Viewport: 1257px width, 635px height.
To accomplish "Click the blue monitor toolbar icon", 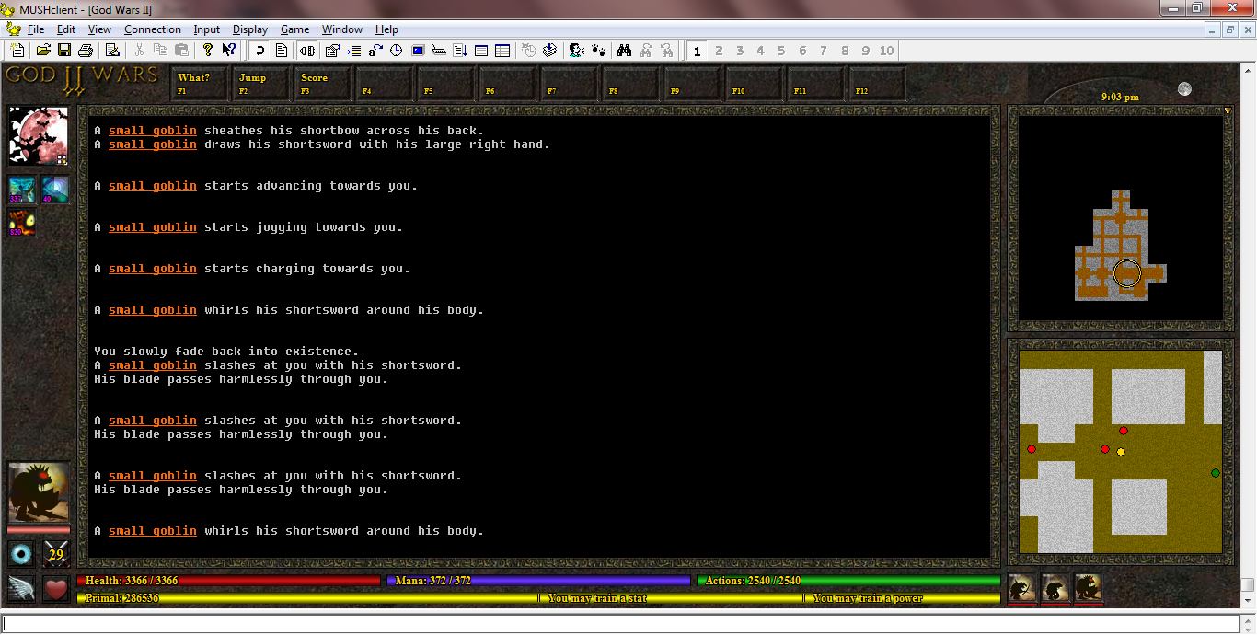I will click(418, 51).
